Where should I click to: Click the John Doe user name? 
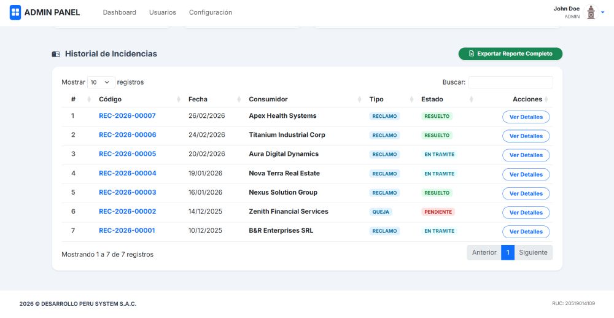click(x=566, y=9)
